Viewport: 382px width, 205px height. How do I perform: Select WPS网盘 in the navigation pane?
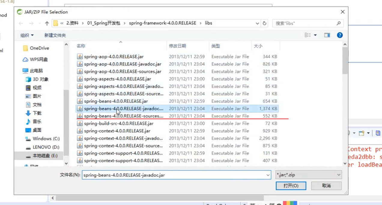35,59
